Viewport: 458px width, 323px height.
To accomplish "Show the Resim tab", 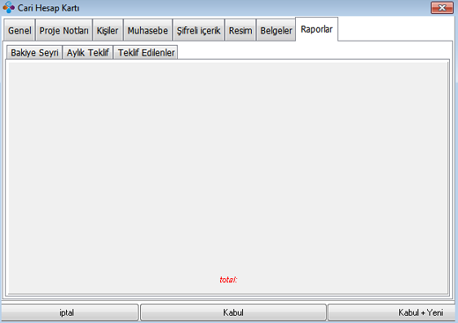I will coord(240,30).
